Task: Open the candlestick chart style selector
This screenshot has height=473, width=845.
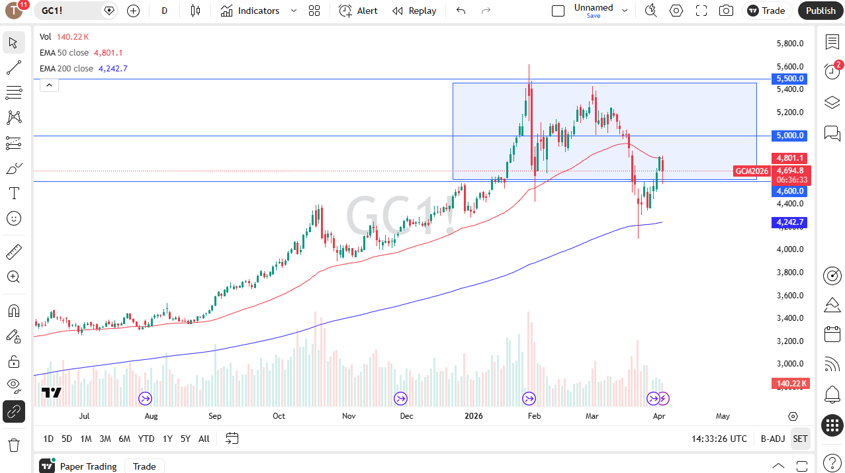Action: coord(195,11)
